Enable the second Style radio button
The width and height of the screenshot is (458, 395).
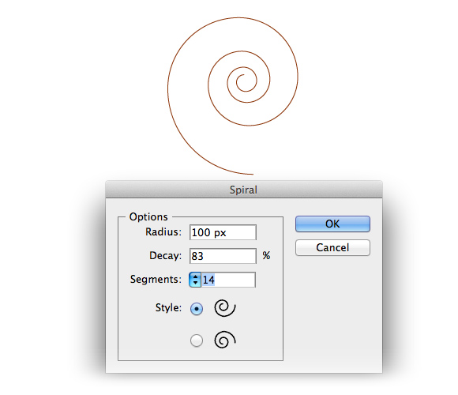pyautogui.click(x=197, y=340)
